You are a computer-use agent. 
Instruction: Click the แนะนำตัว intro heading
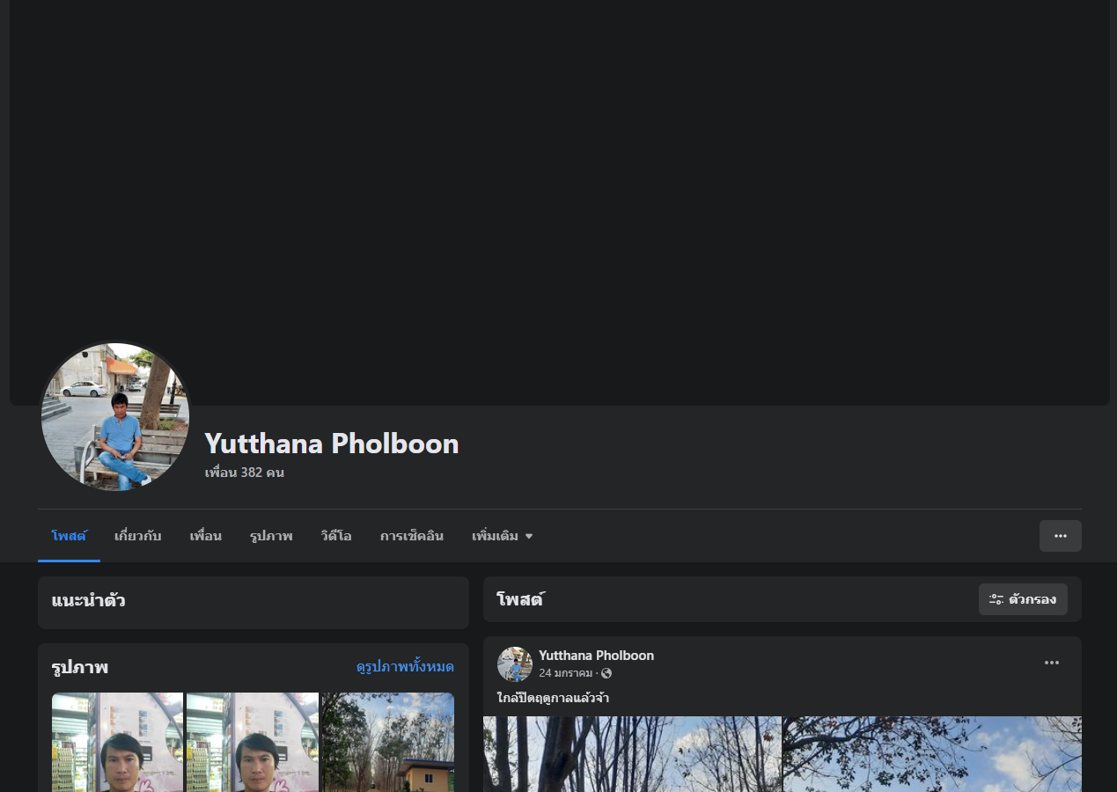point(88,602)
